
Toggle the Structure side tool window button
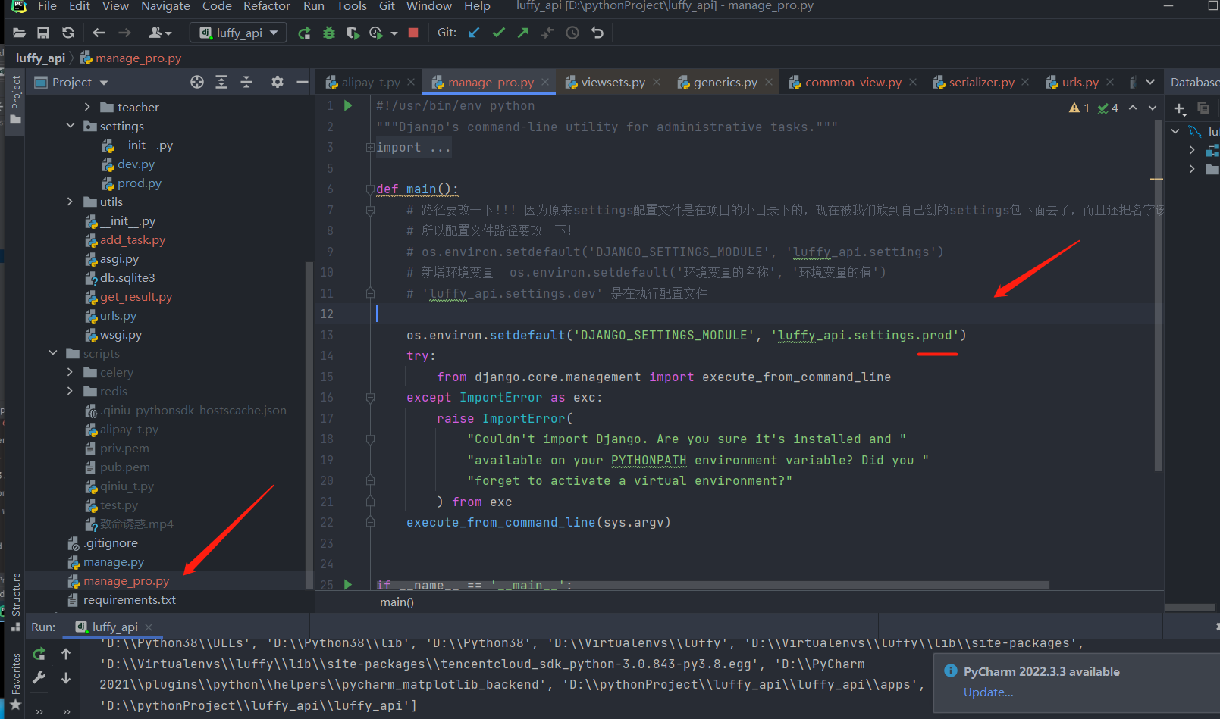click(x=15, y=602)
